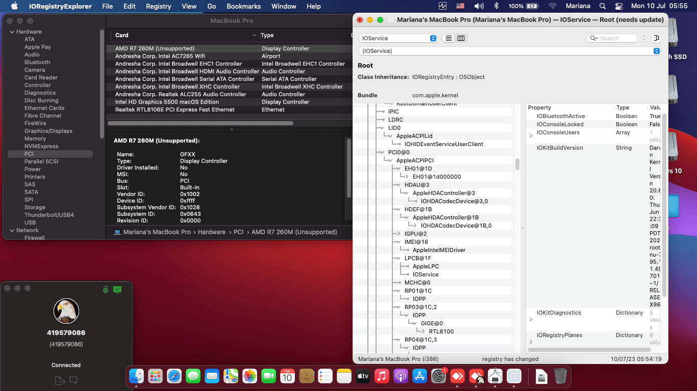The image size is (697, 391).
Task: Click the Search field in IORegistryExplorer
Action: (616, 38)
